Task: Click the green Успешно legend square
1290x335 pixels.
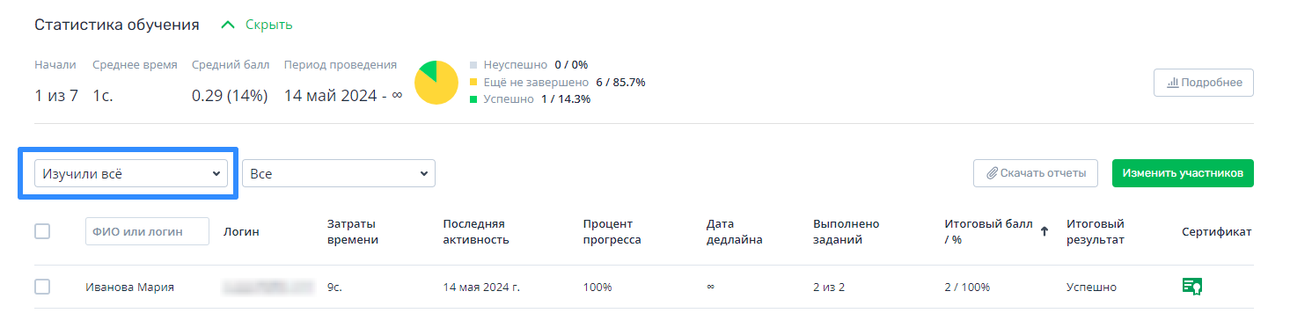Action: [473, 99]
